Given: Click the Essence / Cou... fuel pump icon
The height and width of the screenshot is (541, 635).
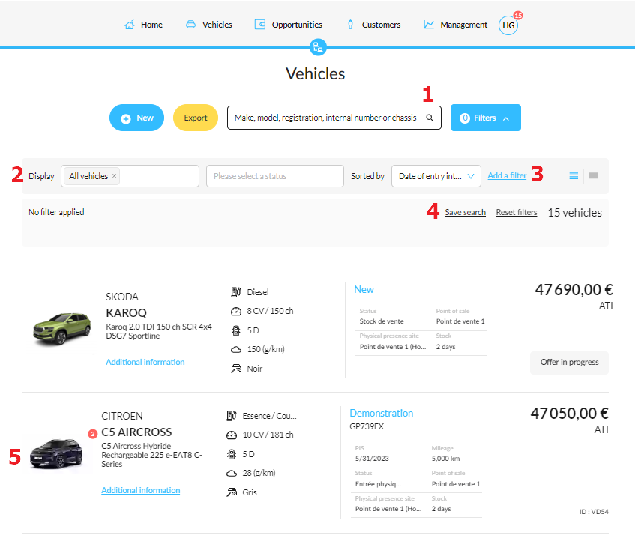Looking at the screenshot, I should (x=231, y=416).
